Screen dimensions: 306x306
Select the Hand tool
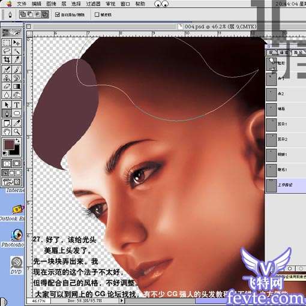(x=7, y=131)
